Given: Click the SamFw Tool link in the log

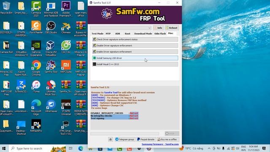Looking at the screenshot, I should click(111, 92).
